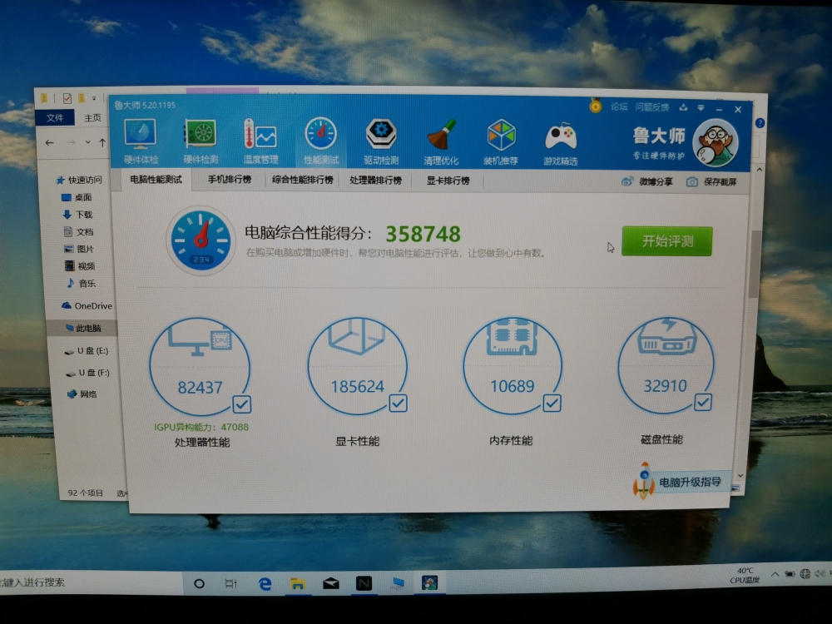This screenshot has width=832, height=624.
Task: Toggle the 处理器性能 test checkbox
Action: click(242, 405)
